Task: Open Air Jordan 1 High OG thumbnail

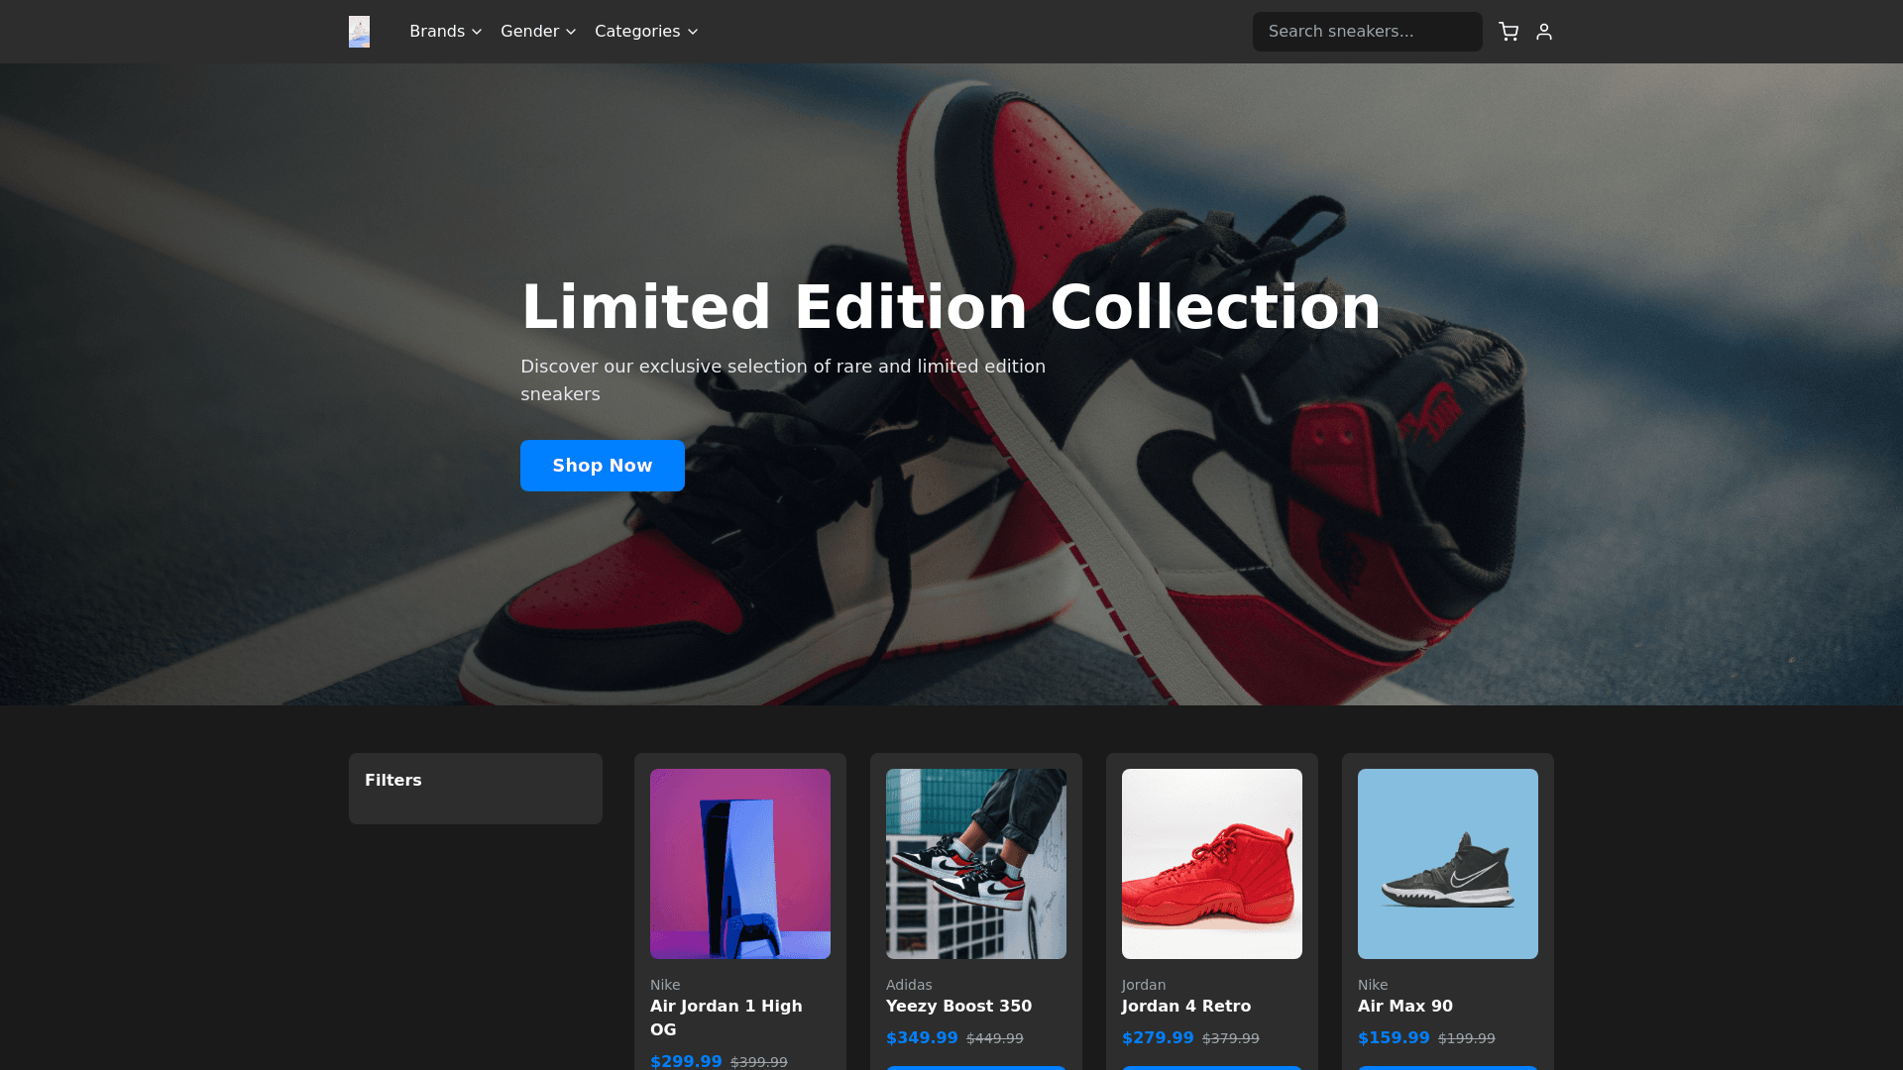Action: click(740, 863)
